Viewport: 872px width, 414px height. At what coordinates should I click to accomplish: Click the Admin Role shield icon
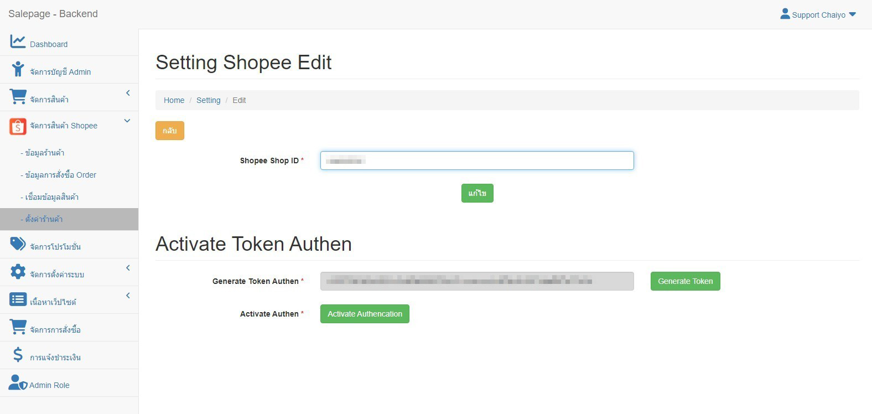click(18, 382)
